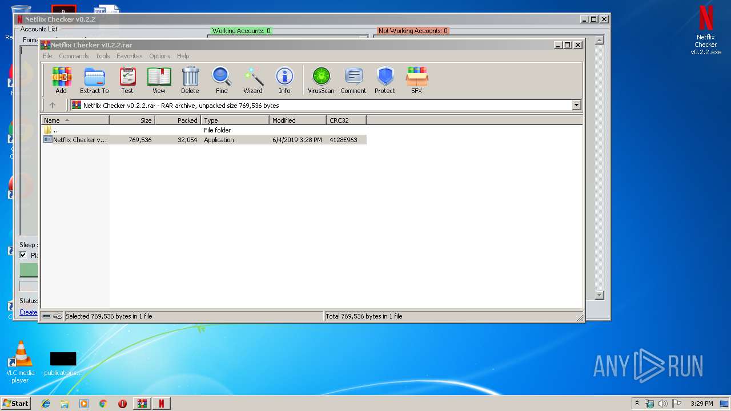Create SFX archive via SFX icon
The width and height of the screenshot is (731, 411).
tap(417, 80)
